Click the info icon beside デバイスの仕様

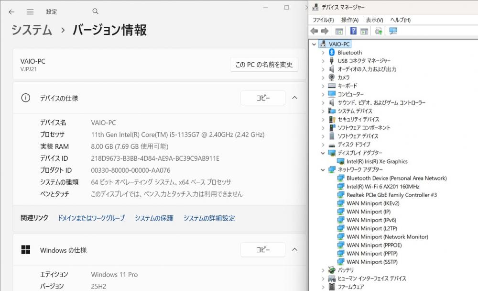coord(26,98)
